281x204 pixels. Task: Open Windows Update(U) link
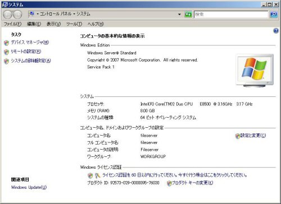coord(29,187)
